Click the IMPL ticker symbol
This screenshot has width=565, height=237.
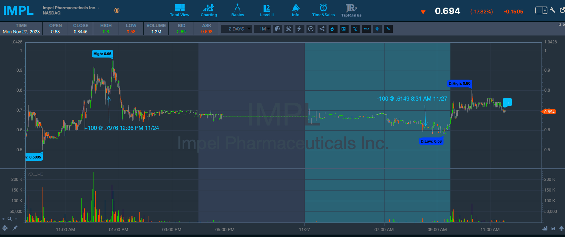[x=18, y=11]
